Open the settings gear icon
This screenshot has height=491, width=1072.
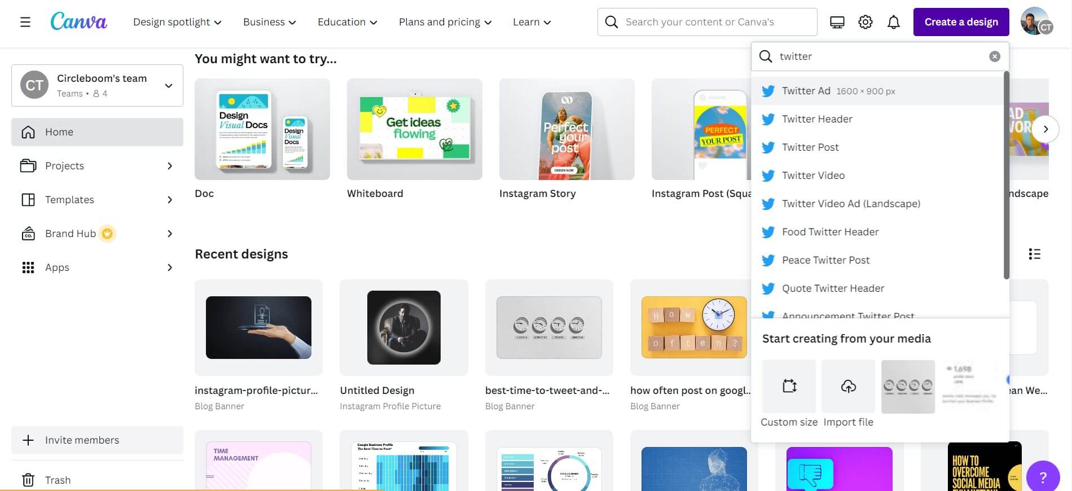(x=865, y=22)
